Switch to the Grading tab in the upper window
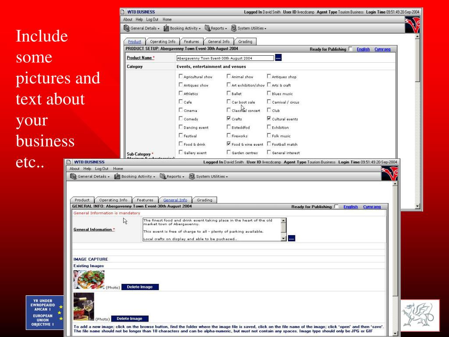The height and width of the screenshot is (337, 449). [245, 42]
